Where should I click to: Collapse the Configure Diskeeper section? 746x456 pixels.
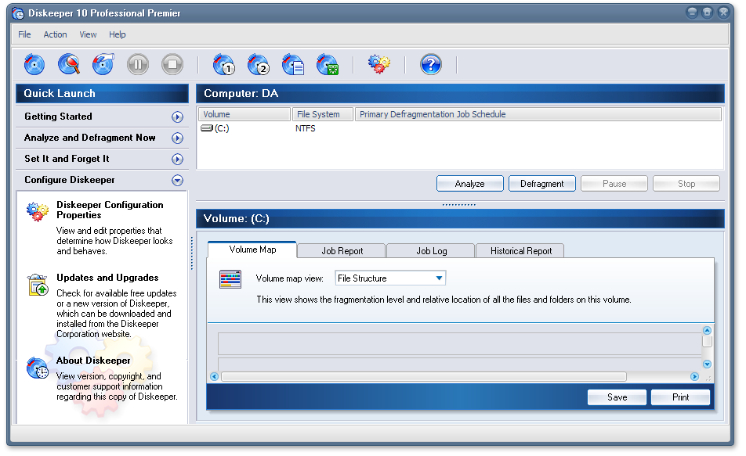pos(177,180)
